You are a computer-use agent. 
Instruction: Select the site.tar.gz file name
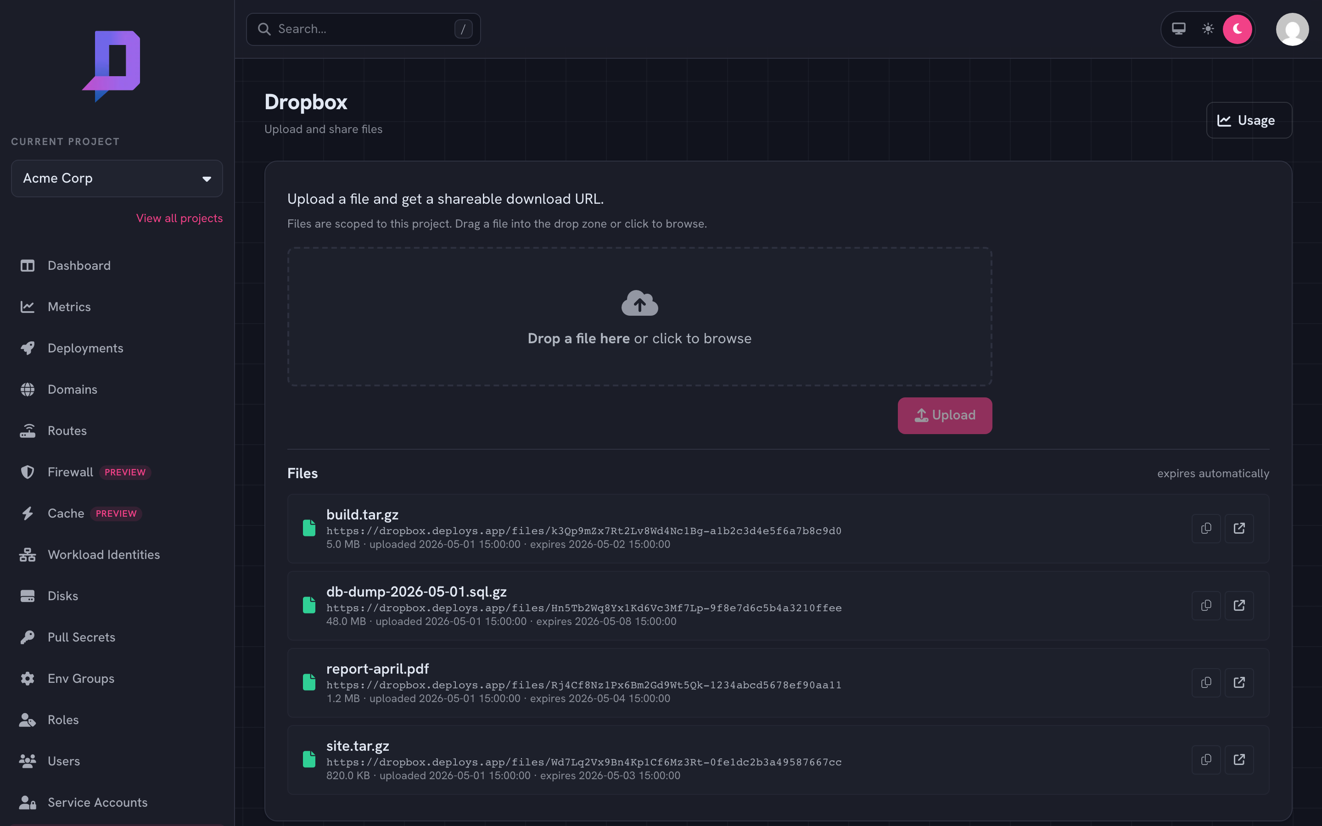pyautogui.click(x=358, y=746)
